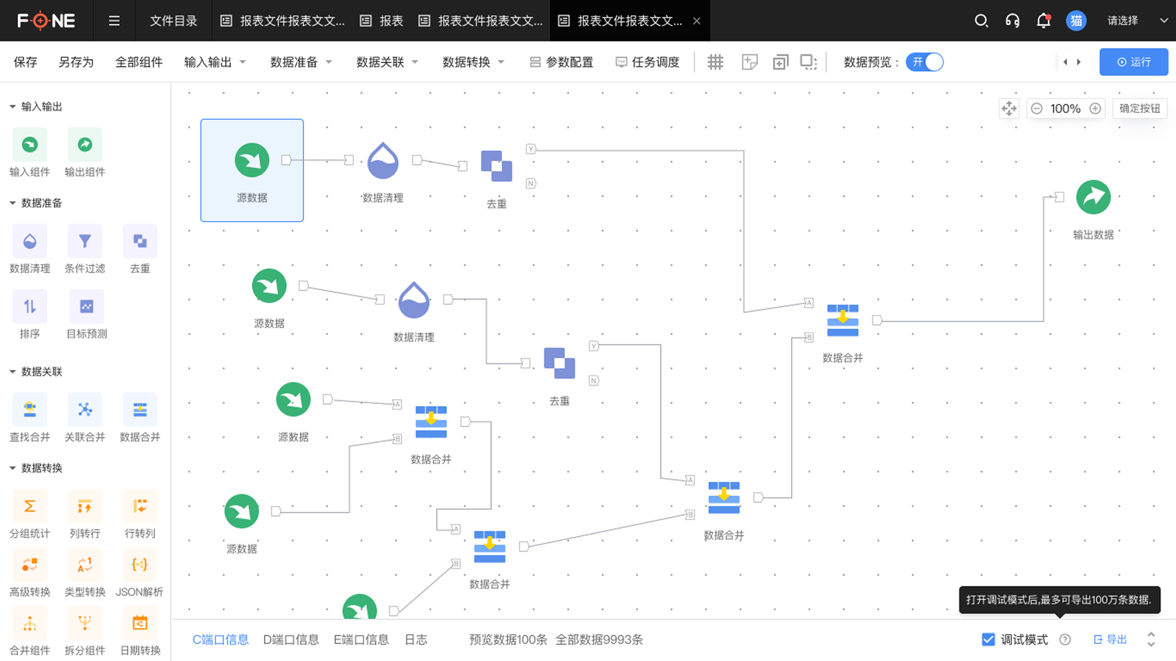The width and height of the screenshot is (1176, 661).
Task: Select the 输出数据 node on canvas
Action: click(1093, 198)
